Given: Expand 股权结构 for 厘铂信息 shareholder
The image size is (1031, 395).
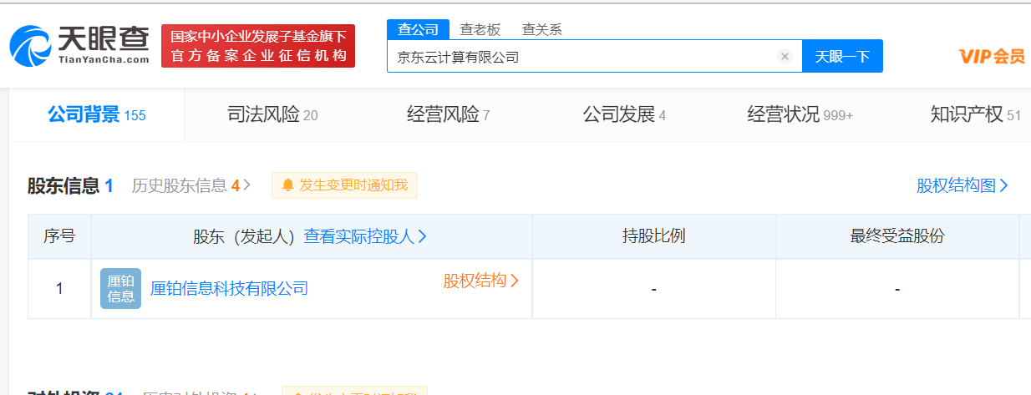Looking at the screenshot, I should (x=480, y=281).
